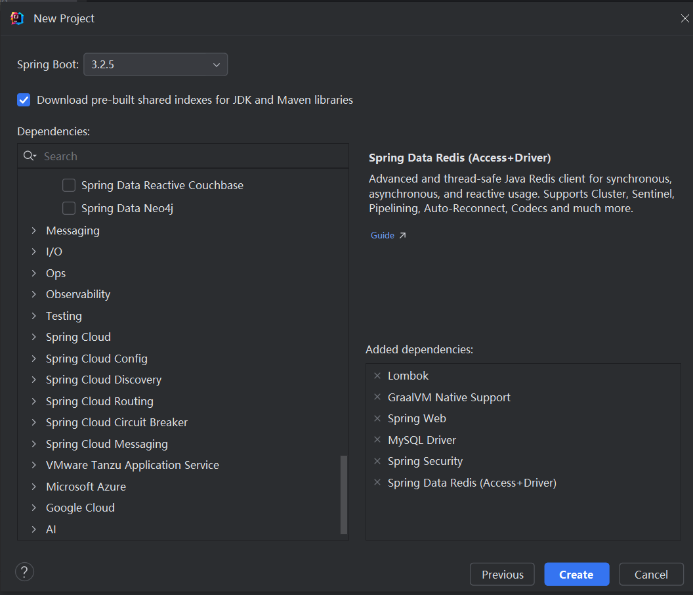
Task: Click the Cancel button
Action: [651, 574]
